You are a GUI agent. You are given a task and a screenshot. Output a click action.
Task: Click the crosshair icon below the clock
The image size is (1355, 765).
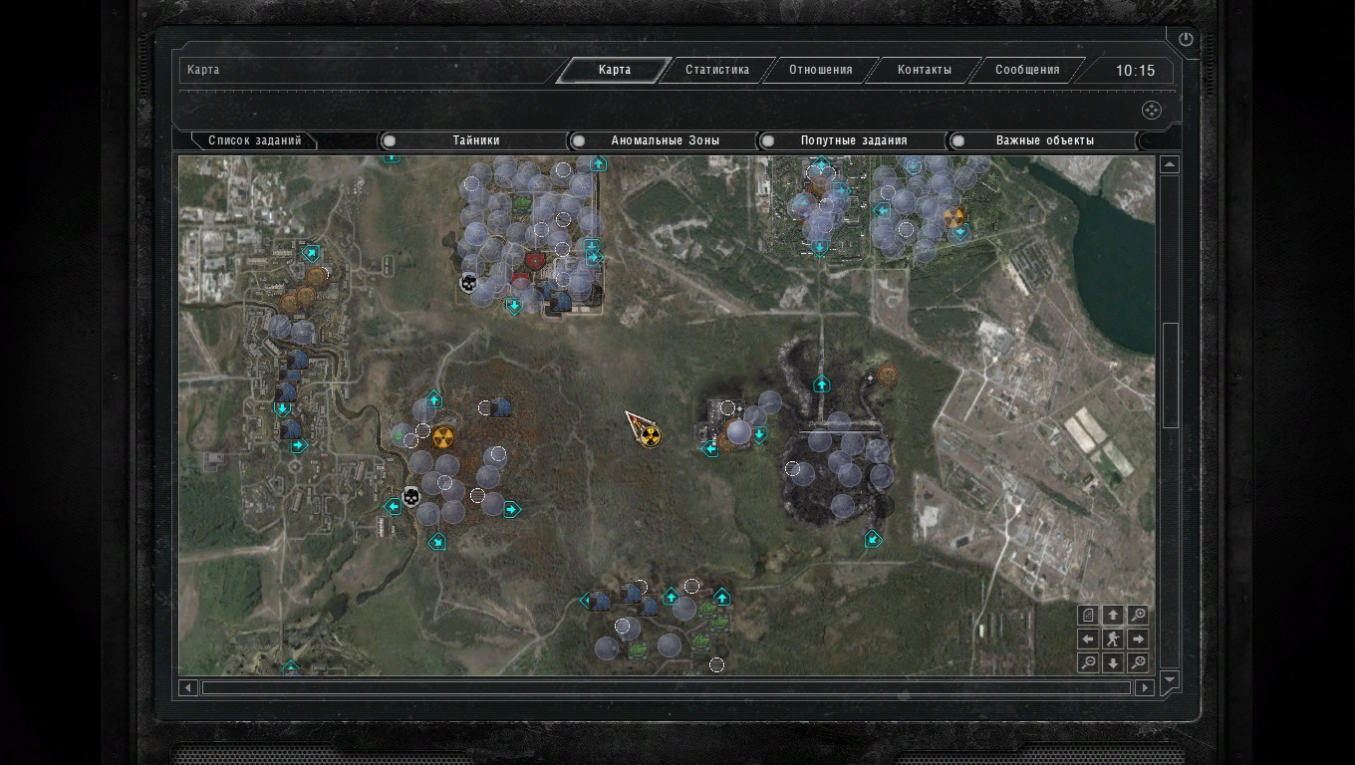click(1151, 110)
